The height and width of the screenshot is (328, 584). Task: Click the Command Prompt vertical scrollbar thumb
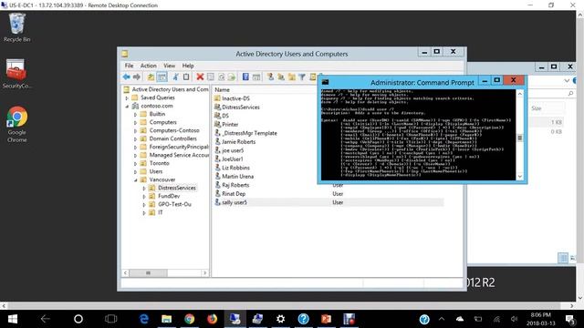pyautogui.click(x=520, y=138)
